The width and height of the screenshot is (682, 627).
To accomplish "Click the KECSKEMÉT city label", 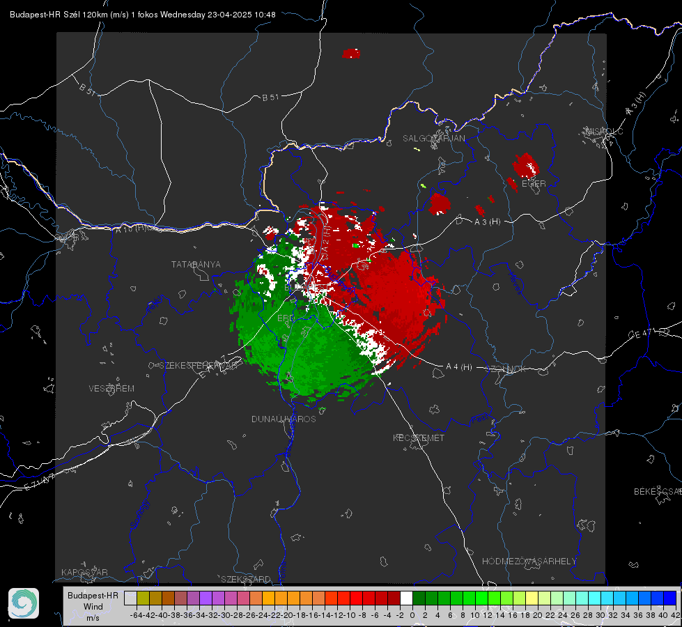I will coord(419,438).
